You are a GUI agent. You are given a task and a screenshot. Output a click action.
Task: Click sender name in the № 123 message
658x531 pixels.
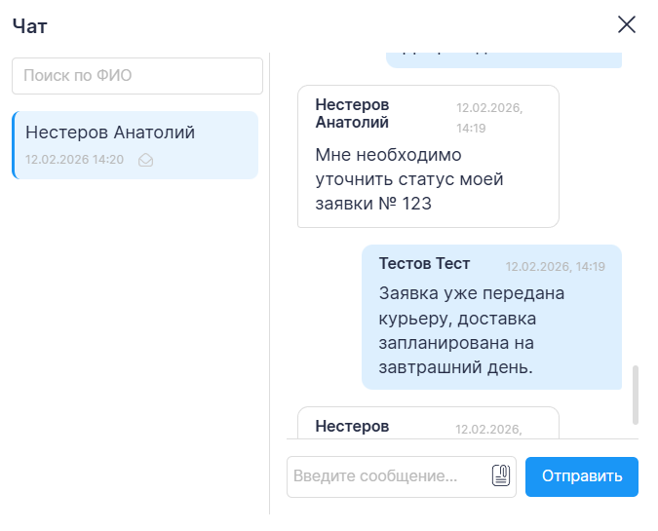[353, 113]
